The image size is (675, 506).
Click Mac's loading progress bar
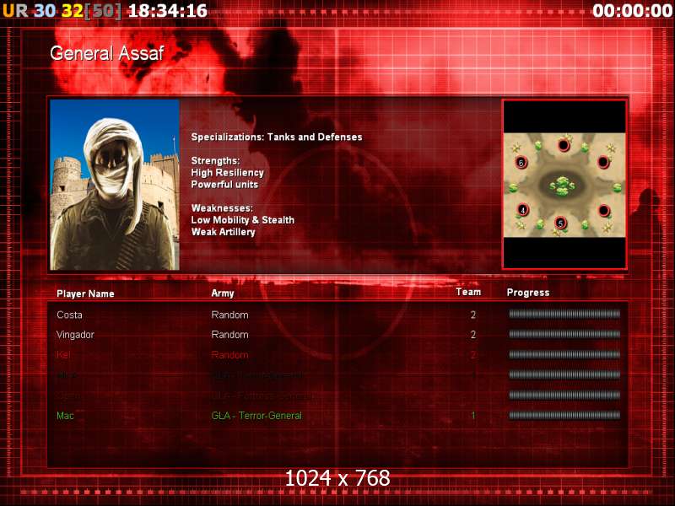pyautogui.click(x=564, y=415)
